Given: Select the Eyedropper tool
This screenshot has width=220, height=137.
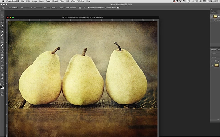Looking at the screenshot, I should (2, 32).
